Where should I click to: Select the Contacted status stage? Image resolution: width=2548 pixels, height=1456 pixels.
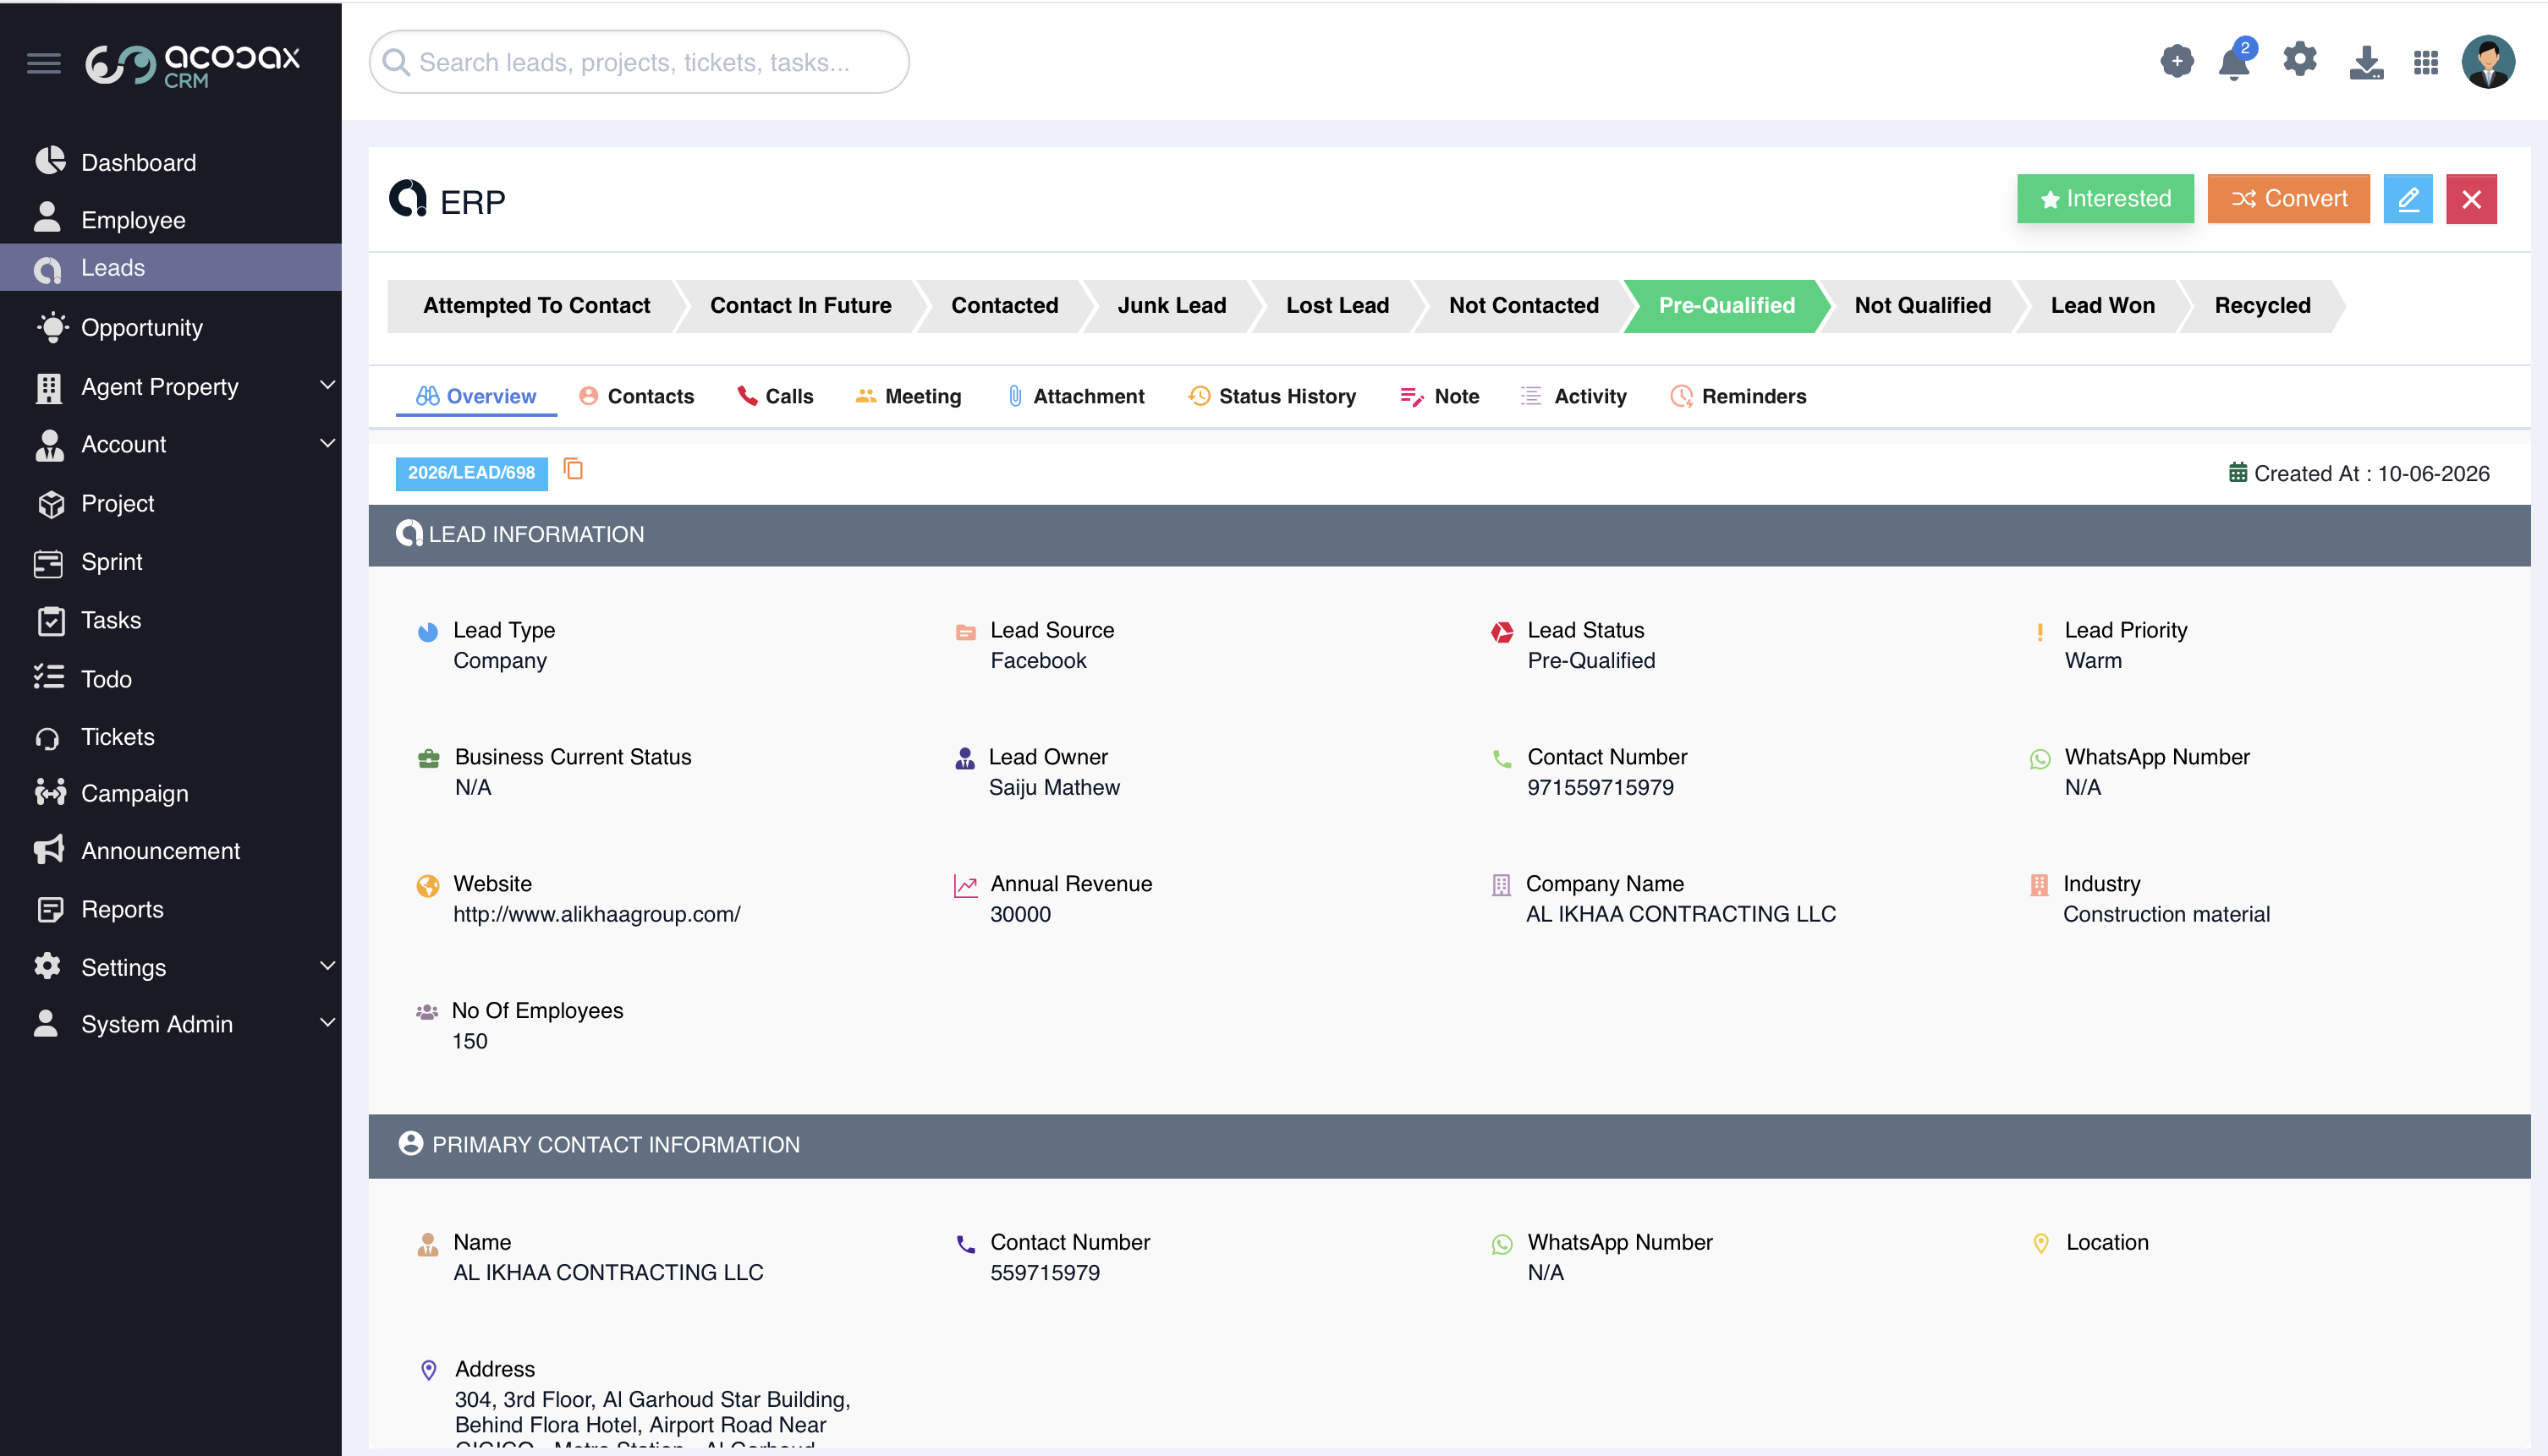click(x=1004, y=306)
